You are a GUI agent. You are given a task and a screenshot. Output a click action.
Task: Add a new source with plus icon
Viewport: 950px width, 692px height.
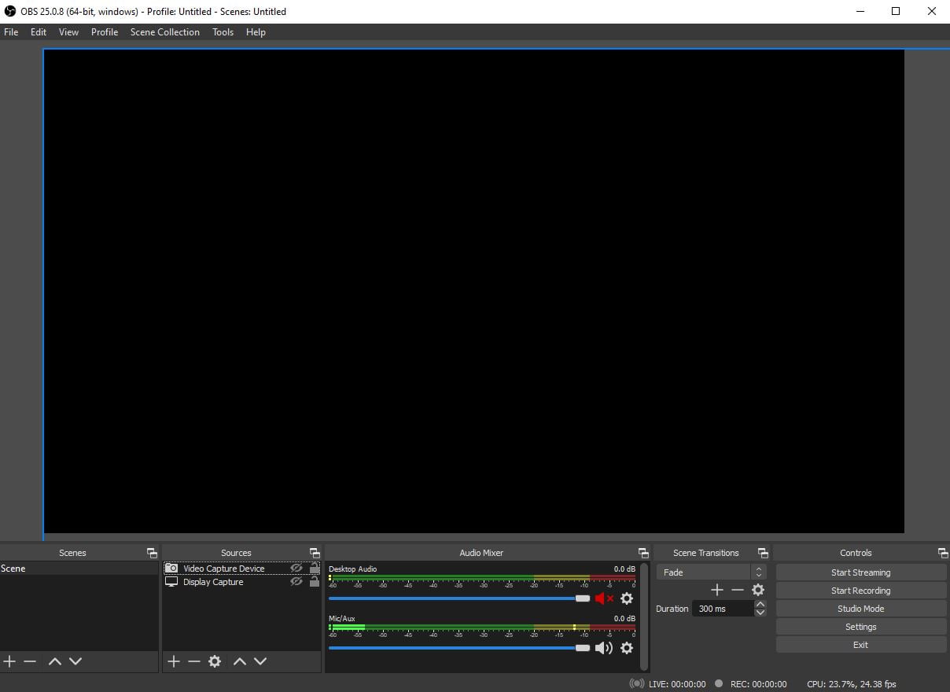[x=174, y=661]
